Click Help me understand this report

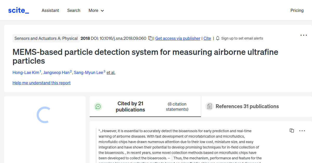(x=41, y=83)
